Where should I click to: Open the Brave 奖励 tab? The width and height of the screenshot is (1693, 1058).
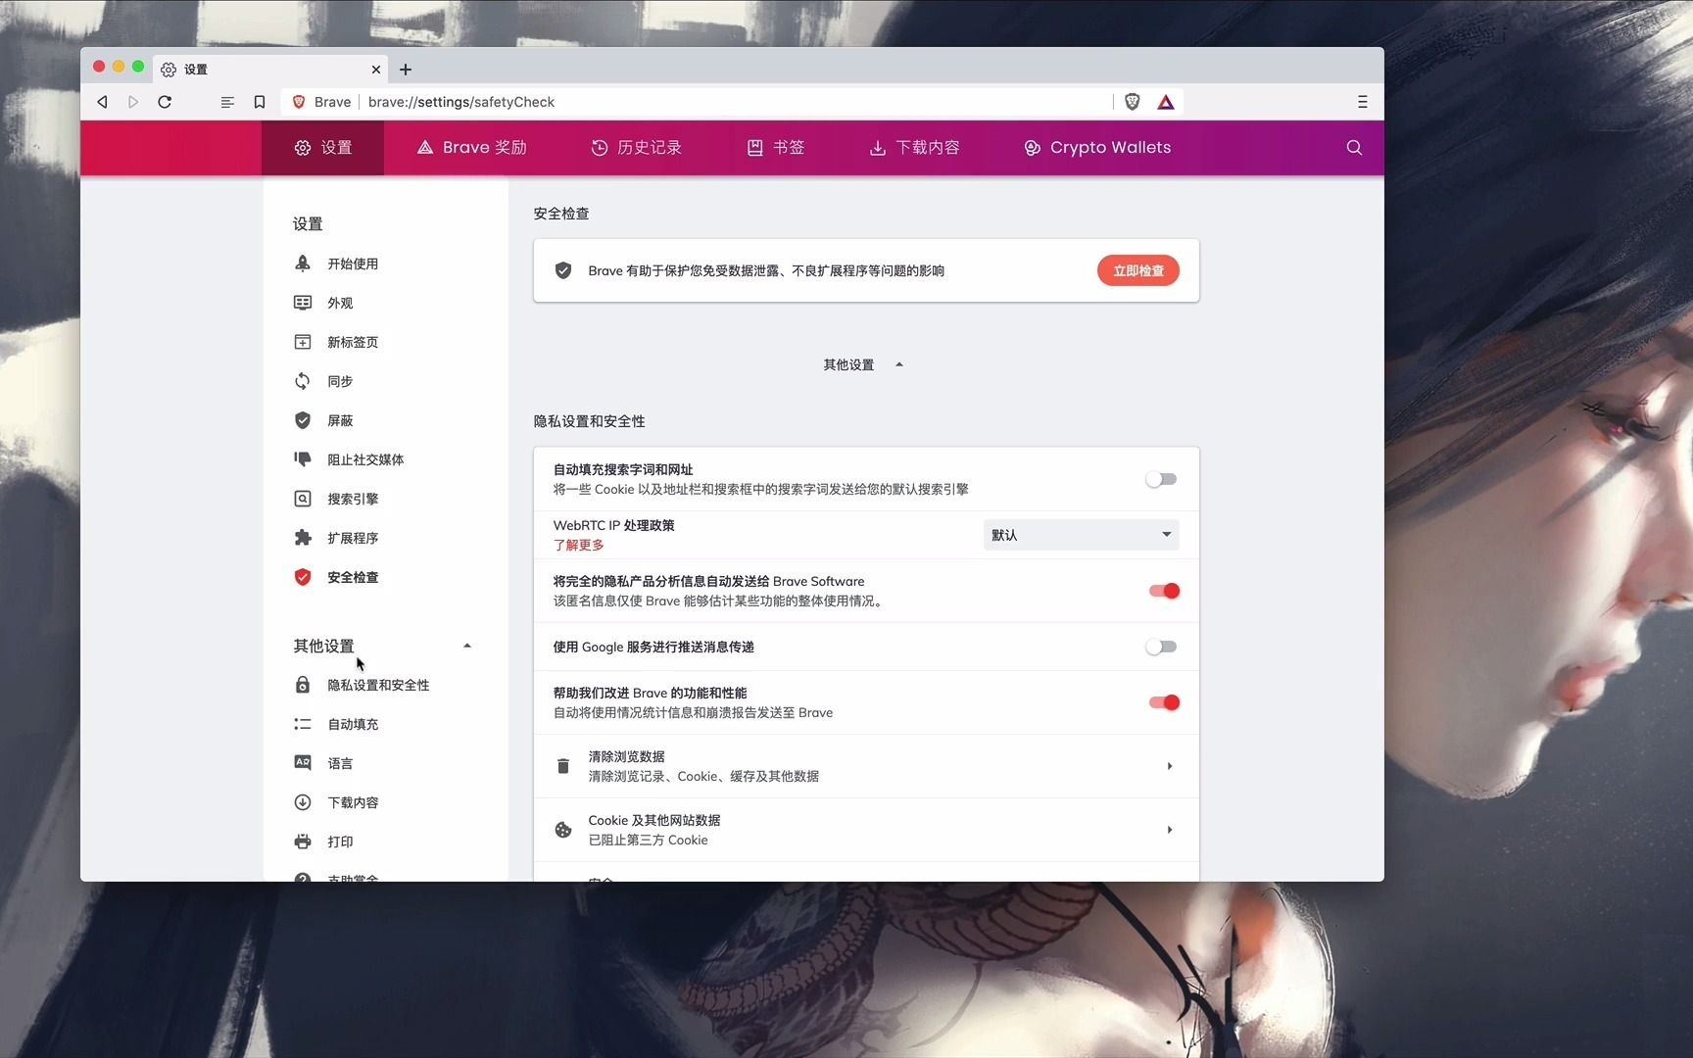click(x=472, y=148)
